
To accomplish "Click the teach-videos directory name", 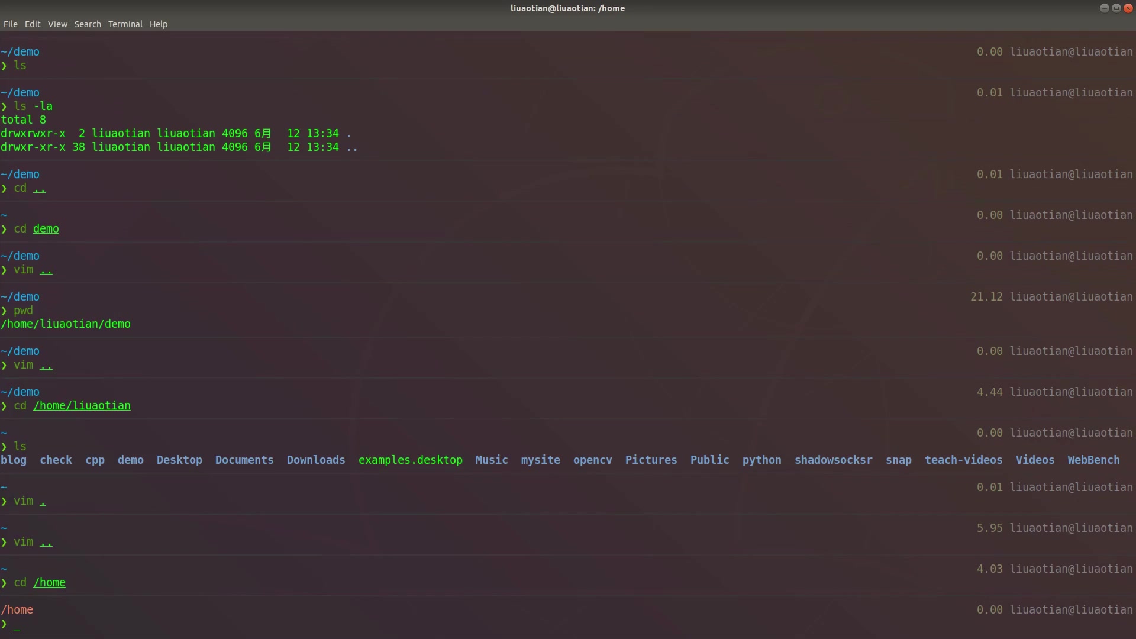I will pos(963,460).
